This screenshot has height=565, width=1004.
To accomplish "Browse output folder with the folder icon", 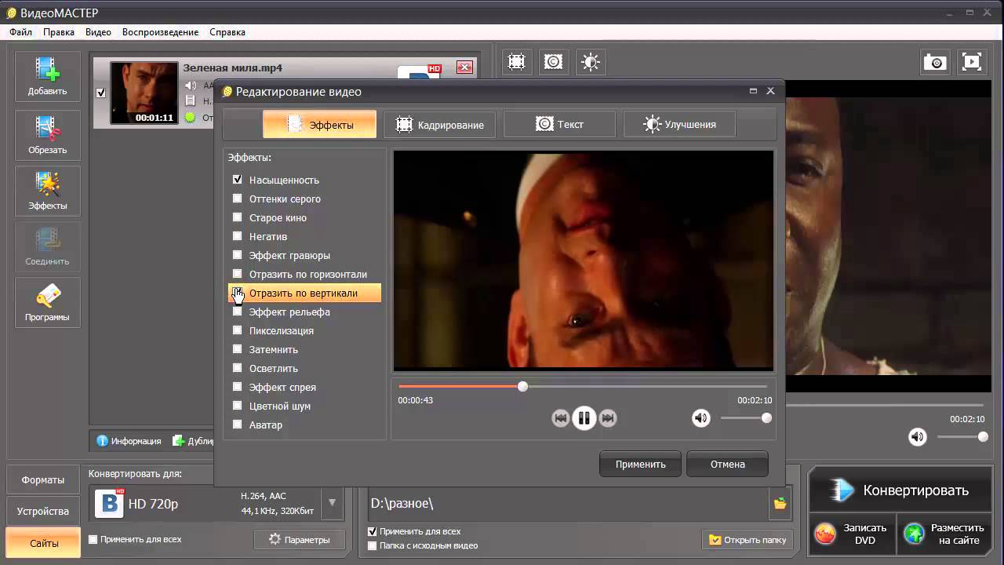I will (780, 504).
